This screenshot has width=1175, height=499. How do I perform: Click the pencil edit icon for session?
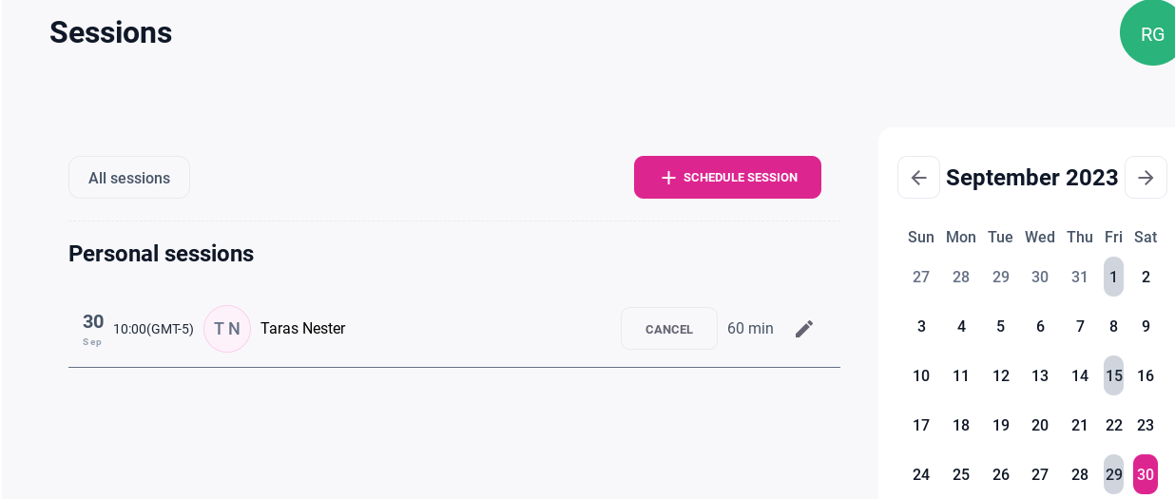804,329
